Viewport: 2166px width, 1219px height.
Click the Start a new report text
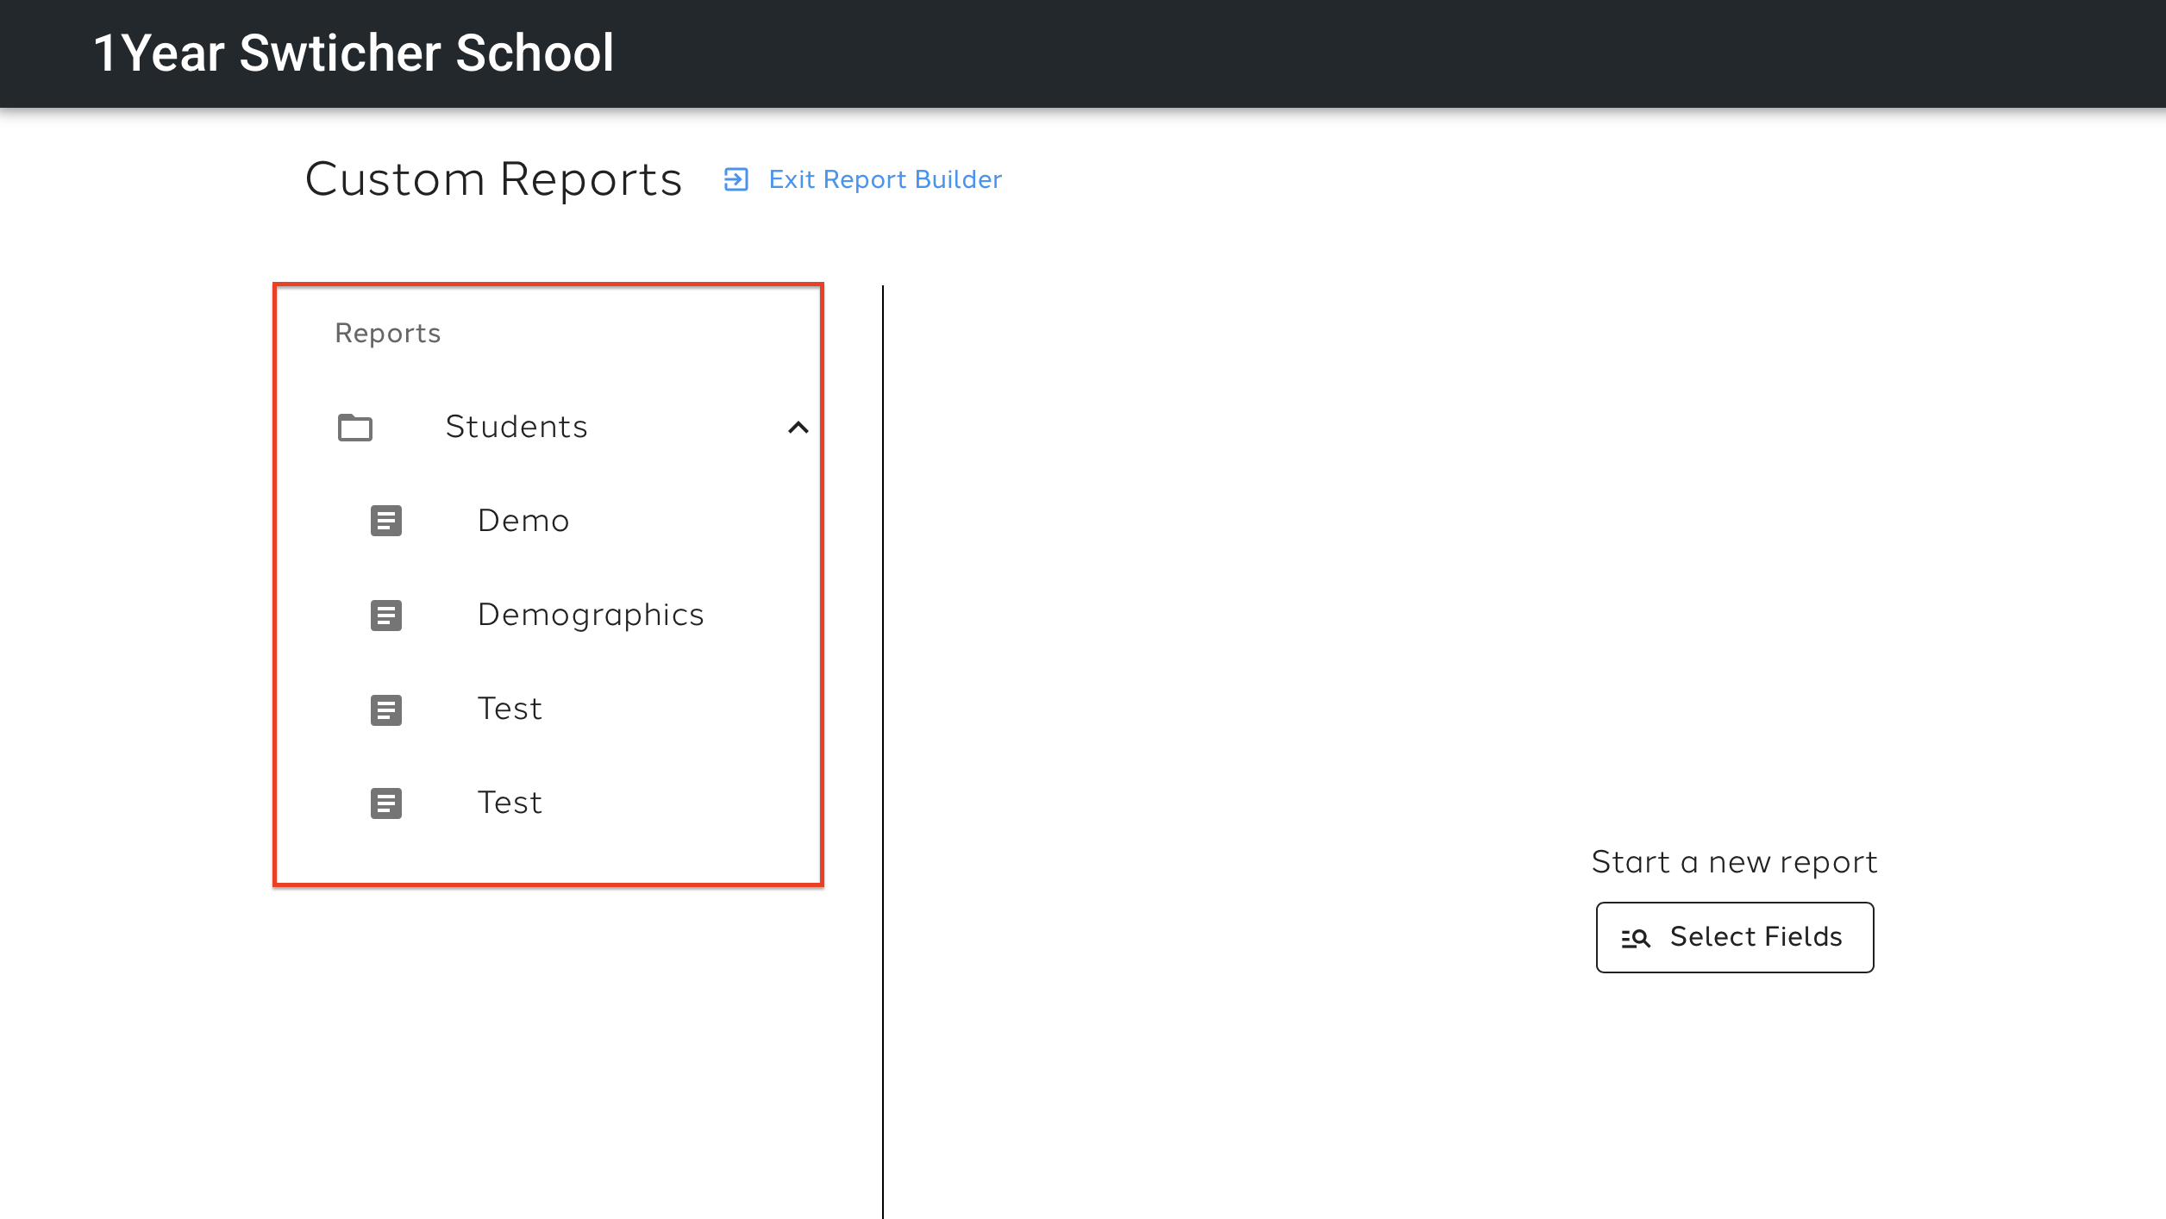[x=1734, y=862]
